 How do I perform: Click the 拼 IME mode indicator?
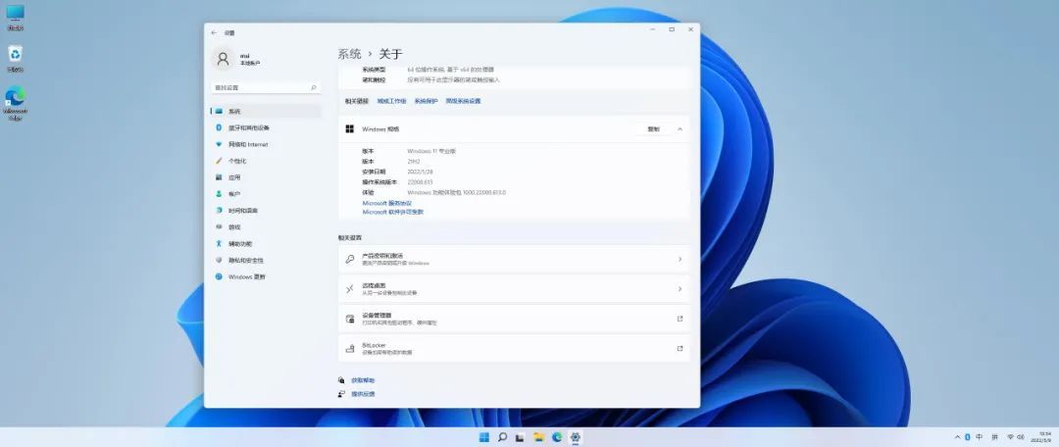click(995, 437)
